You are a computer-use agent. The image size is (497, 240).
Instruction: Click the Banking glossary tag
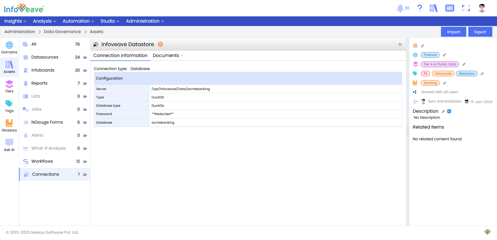[x=430, y=83]
